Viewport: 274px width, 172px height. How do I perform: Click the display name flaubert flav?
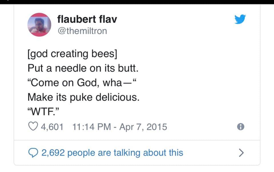click(87, 19)
